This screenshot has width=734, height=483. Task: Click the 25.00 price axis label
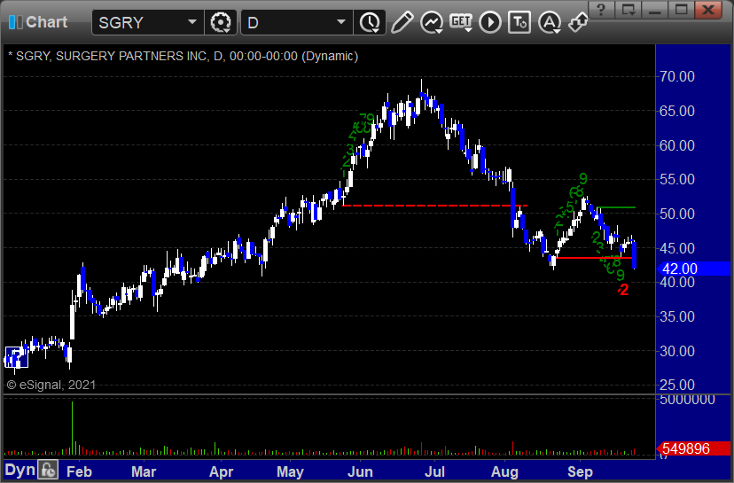(x=677, y=386)
